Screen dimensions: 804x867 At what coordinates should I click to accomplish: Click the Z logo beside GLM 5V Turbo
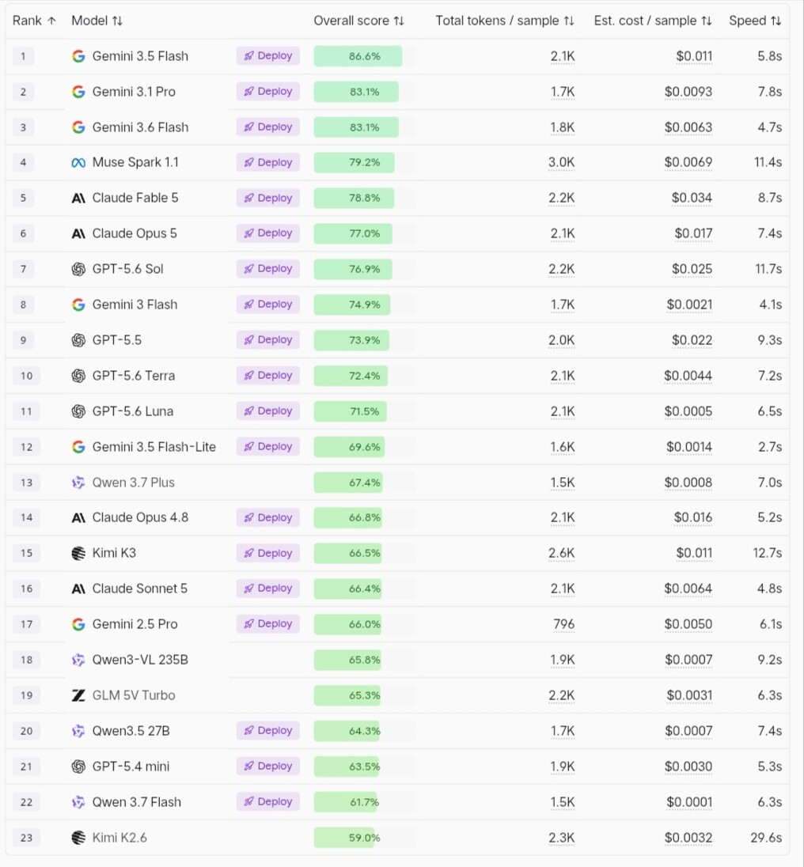click(x=78, y=695)
